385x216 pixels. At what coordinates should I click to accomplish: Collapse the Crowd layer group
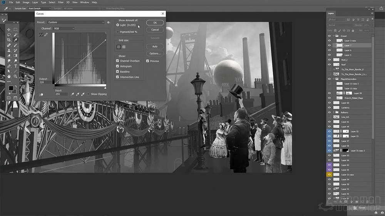click(334, 36)
